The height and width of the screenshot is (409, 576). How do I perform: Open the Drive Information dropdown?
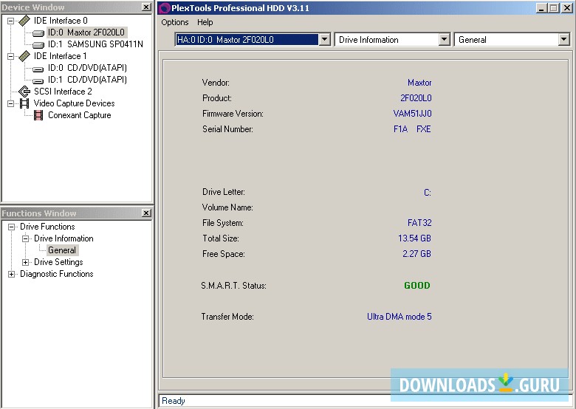click(x=444, y=40)
